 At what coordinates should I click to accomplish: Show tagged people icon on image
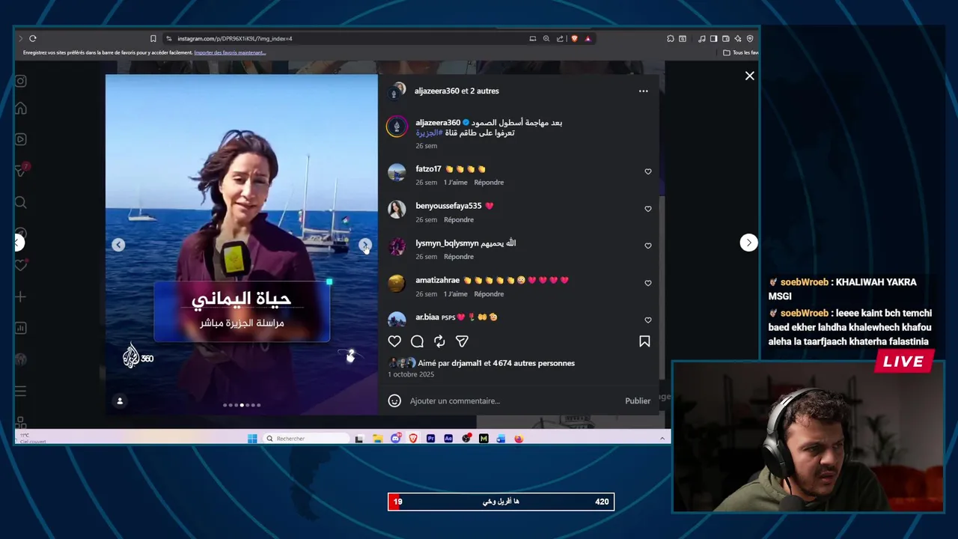(x=120, y=401)
